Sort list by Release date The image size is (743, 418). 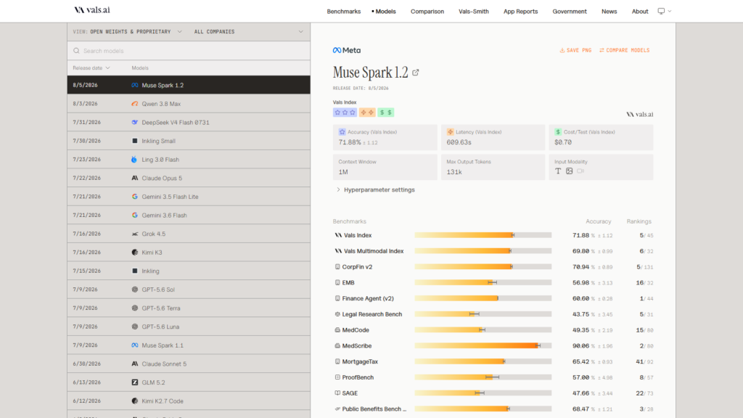coord(91,67)
